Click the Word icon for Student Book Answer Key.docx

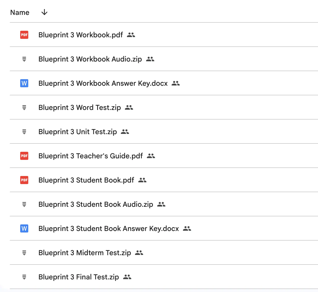click(x=24, y=228)
